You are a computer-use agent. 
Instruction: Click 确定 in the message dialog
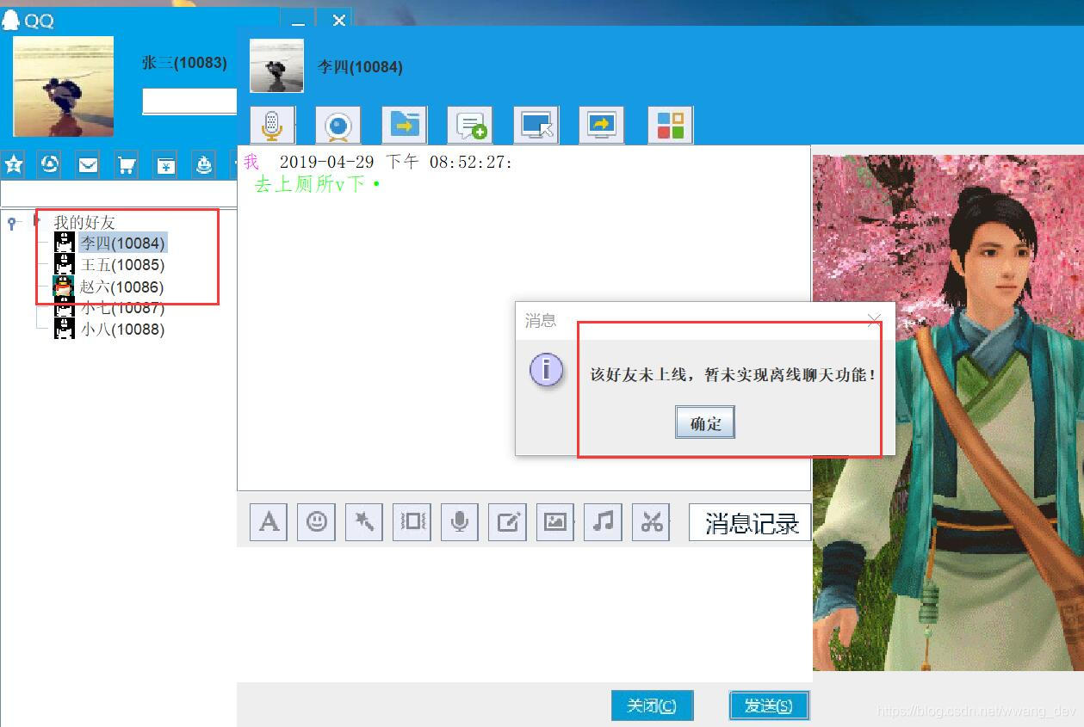705,423
